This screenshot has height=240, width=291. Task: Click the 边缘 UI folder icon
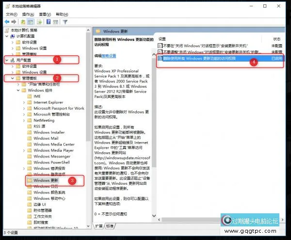(x=29, y=205)
